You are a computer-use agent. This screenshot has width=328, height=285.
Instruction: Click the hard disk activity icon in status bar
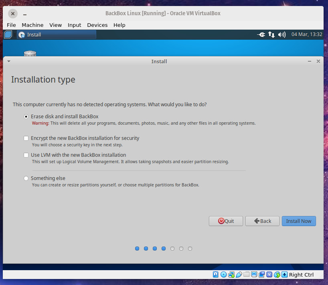coord(216,275)
